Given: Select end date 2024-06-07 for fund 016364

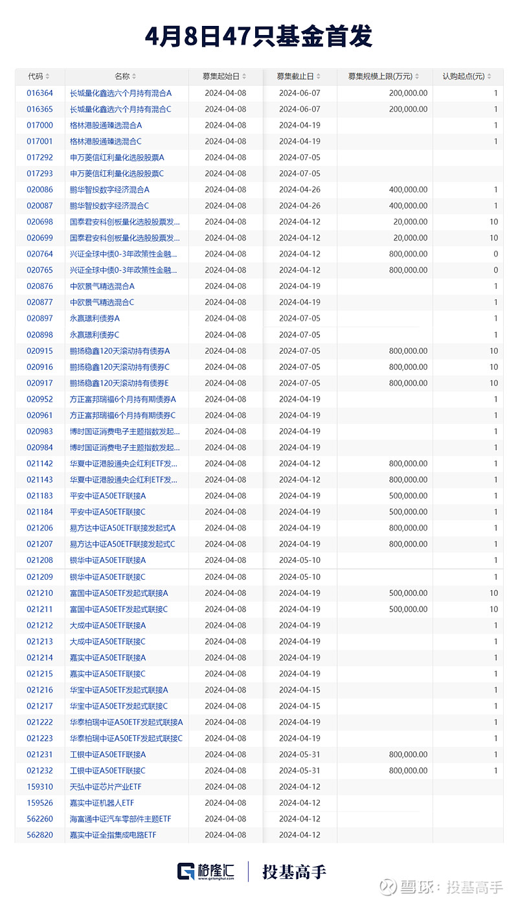Looking at the screenshot, I should (x=300, y=93).
